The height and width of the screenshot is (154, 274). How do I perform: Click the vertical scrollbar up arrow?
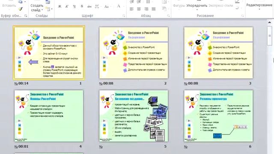[x=269, y=23]
